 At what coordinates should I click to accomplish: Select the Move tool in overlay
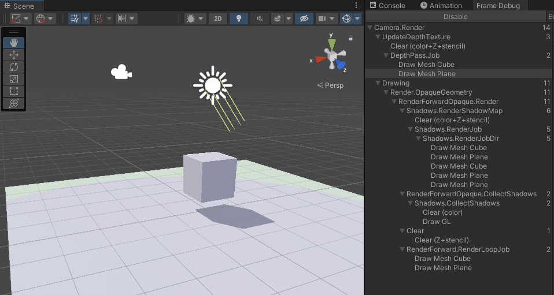pos(14,55)
